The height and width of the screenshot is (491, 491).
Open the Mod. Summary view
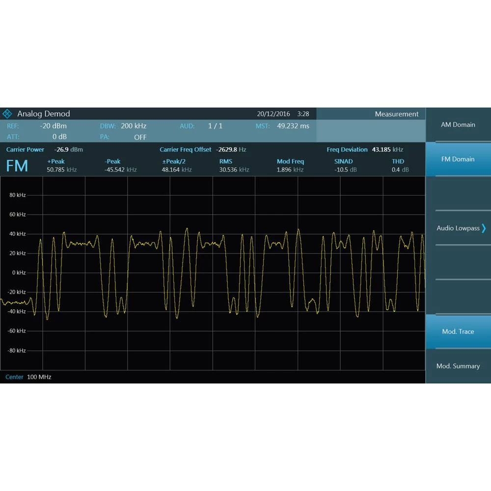point(458,366)
